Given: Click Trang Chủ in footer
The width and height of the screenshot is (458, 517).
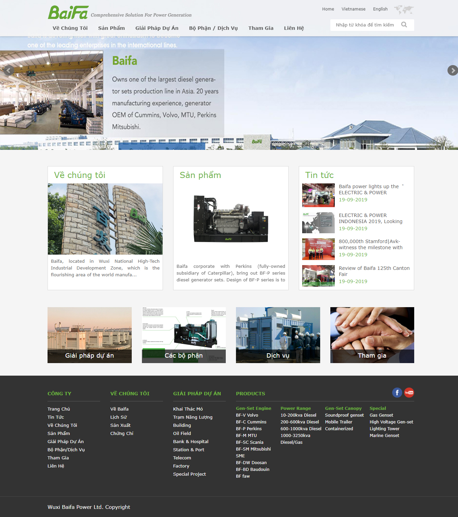Looking at the screenshot, I should [x=59, y=409].
